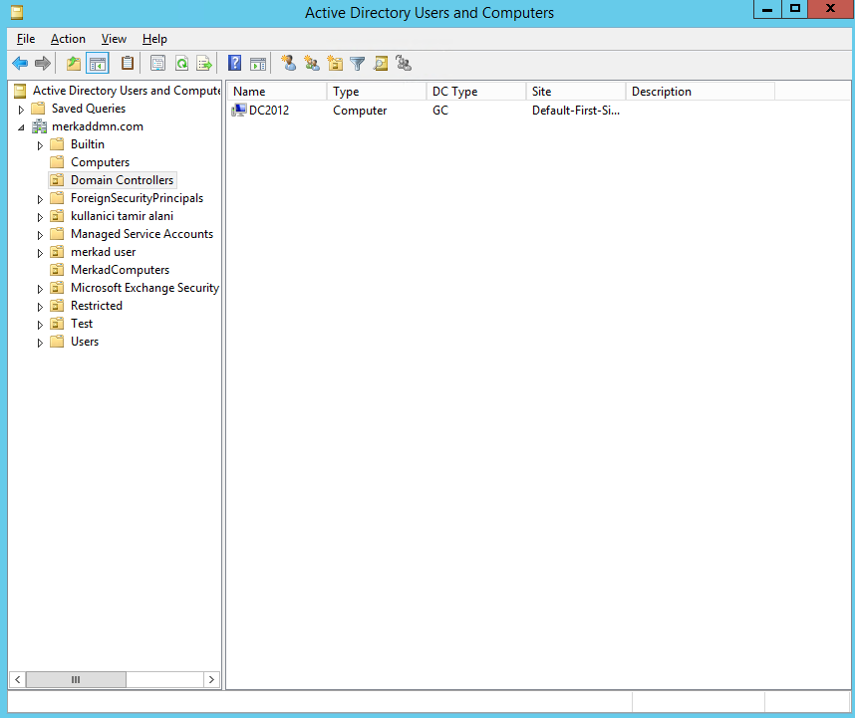Sort by the Description column header
The height and width of the screenshot is (718, 855).
(x=701, y=91)
